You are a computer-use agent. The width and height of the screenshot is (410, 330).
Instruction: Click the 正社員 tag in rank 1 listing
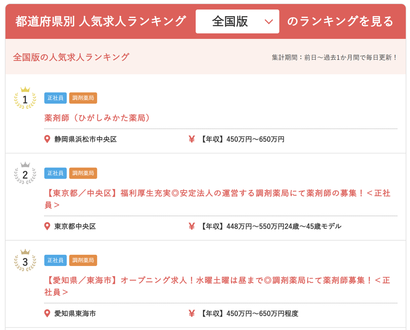point(55,98)
